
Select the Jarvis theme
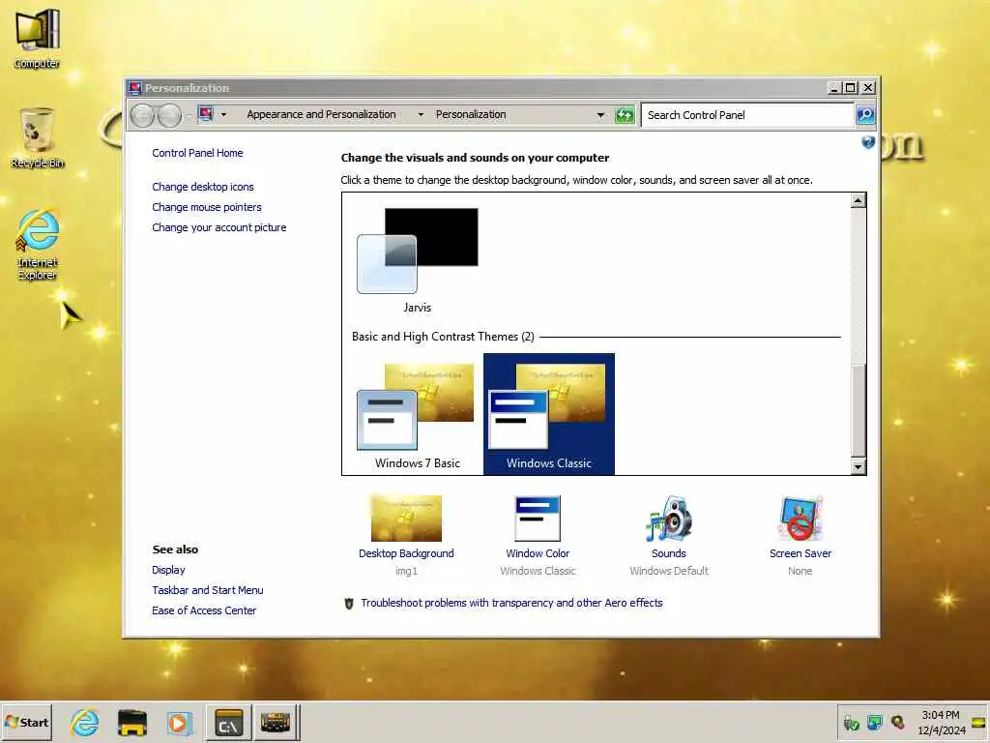(x=418, y=259)
